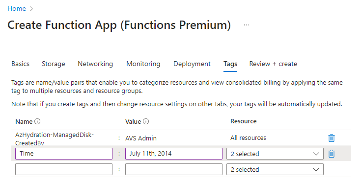The width and height of the screenshot is (361, 183).
Task: Switch to the Basics tab
Action: (x=21, y=64)
